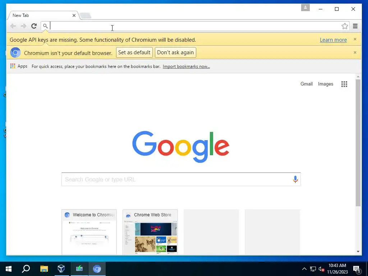Click the vertical scrollbar thumb
This screenshot has height=276, width=368.
358,143
